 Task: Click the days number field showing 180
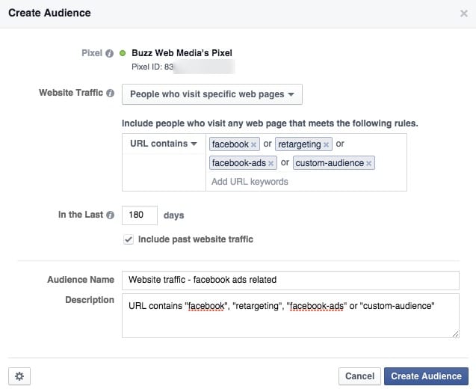coord(140,215)
